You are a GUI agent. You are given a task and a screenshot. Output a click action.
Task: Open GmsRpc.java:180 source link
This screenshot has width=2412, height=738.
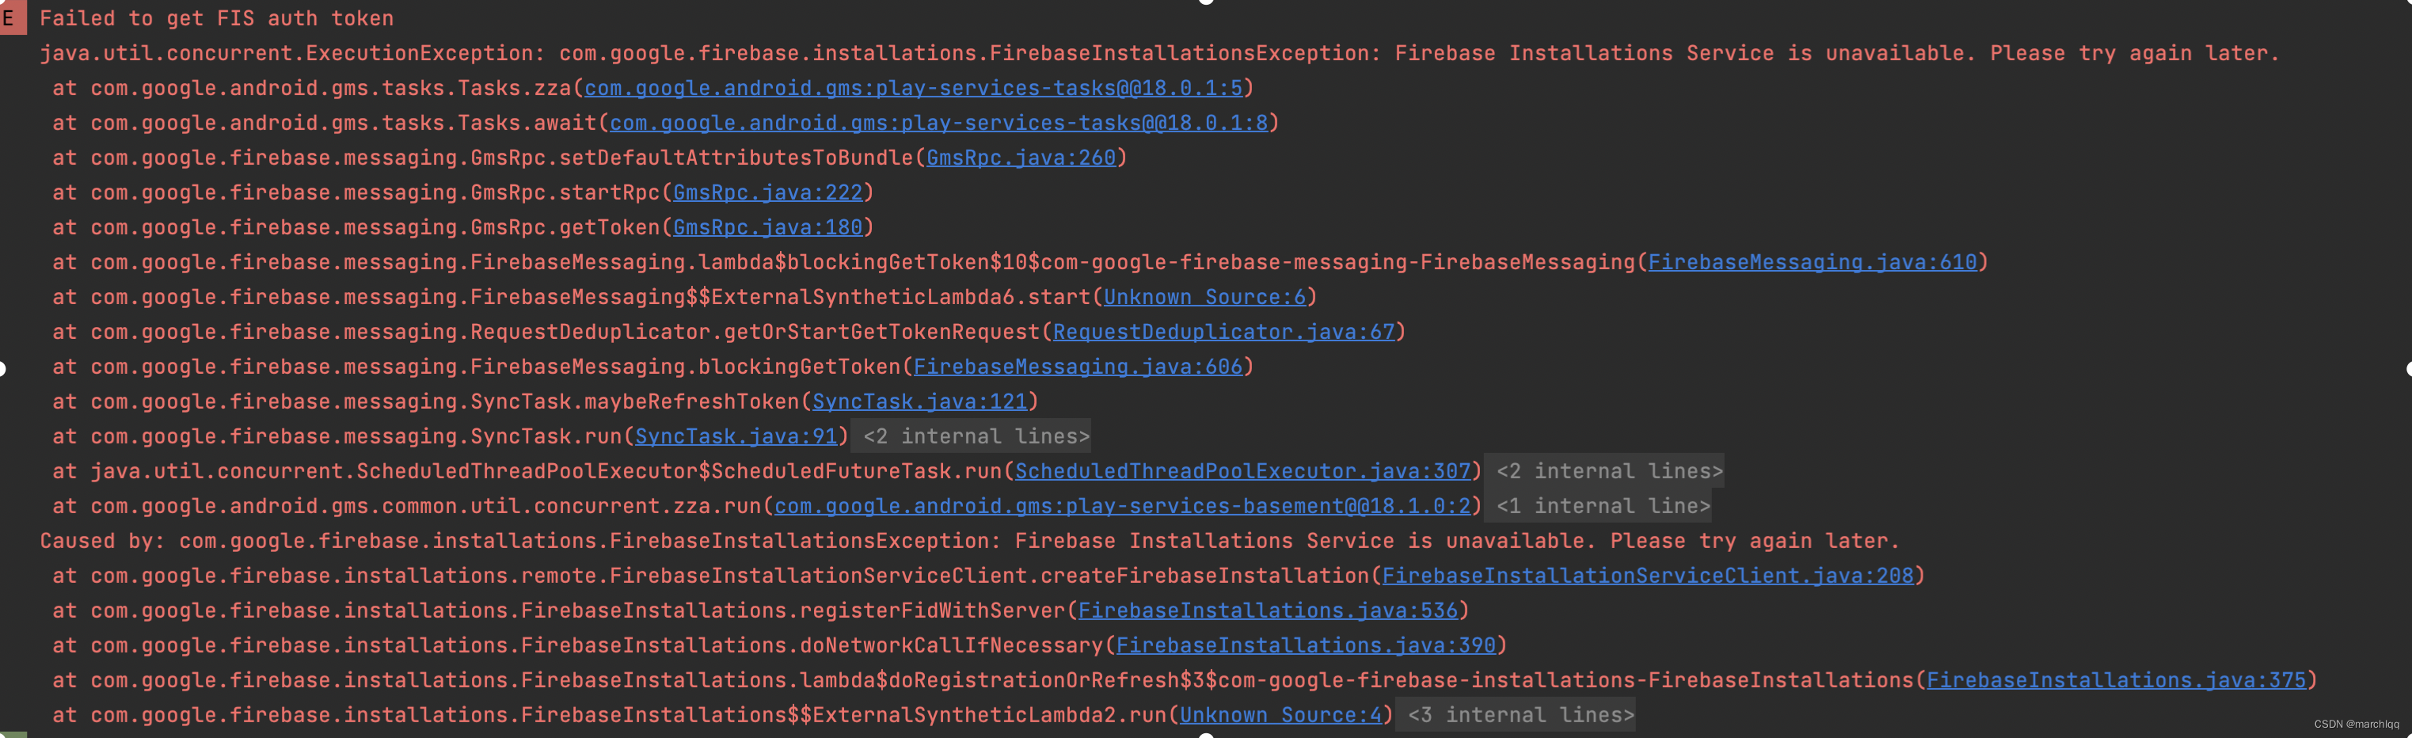coord(768,226)
